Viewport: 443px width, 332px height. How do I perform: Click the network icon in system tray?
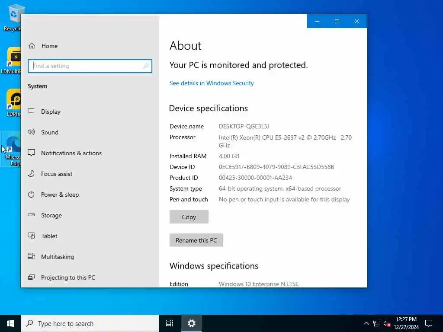click(377, 323)
